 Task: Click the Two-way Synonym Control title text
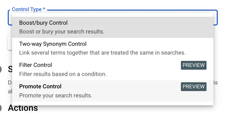coord(53,44)
